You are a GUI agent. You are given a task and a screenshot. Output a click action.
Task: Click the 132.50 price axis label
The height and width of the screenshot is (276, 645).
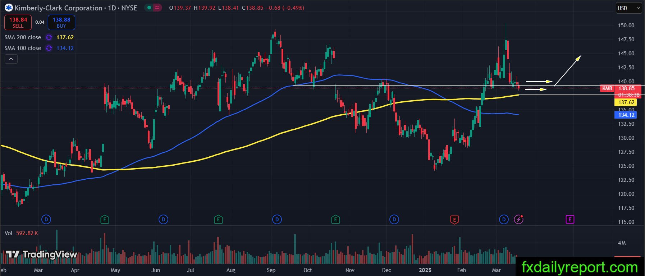[x=626, y=124]
